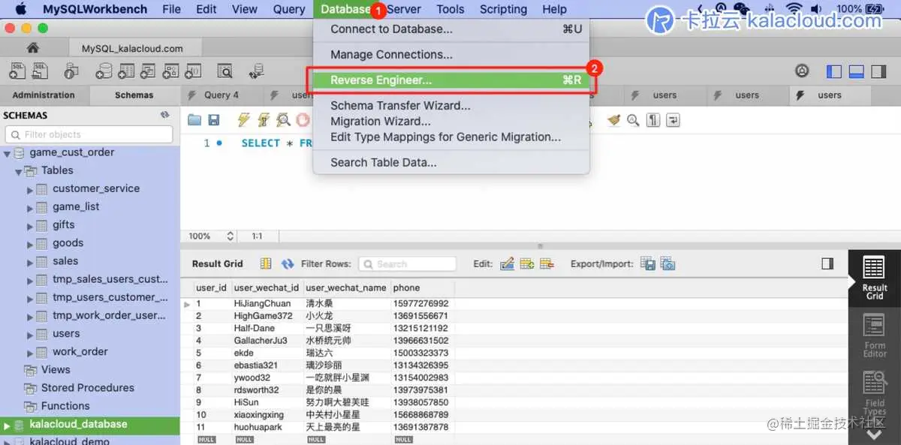This screenshot has width=901, height=445.
Task: Click the delete selected rows icon
Action: click(x=547, y=264)
